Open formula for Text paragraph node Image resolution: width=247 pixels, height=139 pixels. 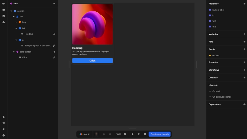click(x=54, y=45)
